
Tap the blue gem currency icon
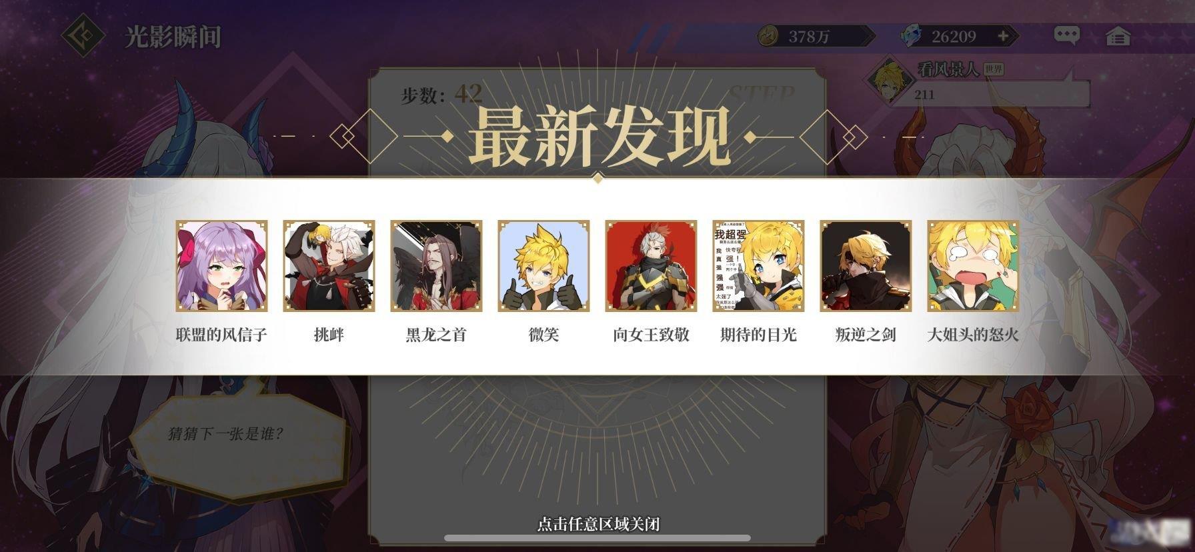(911, 36)
